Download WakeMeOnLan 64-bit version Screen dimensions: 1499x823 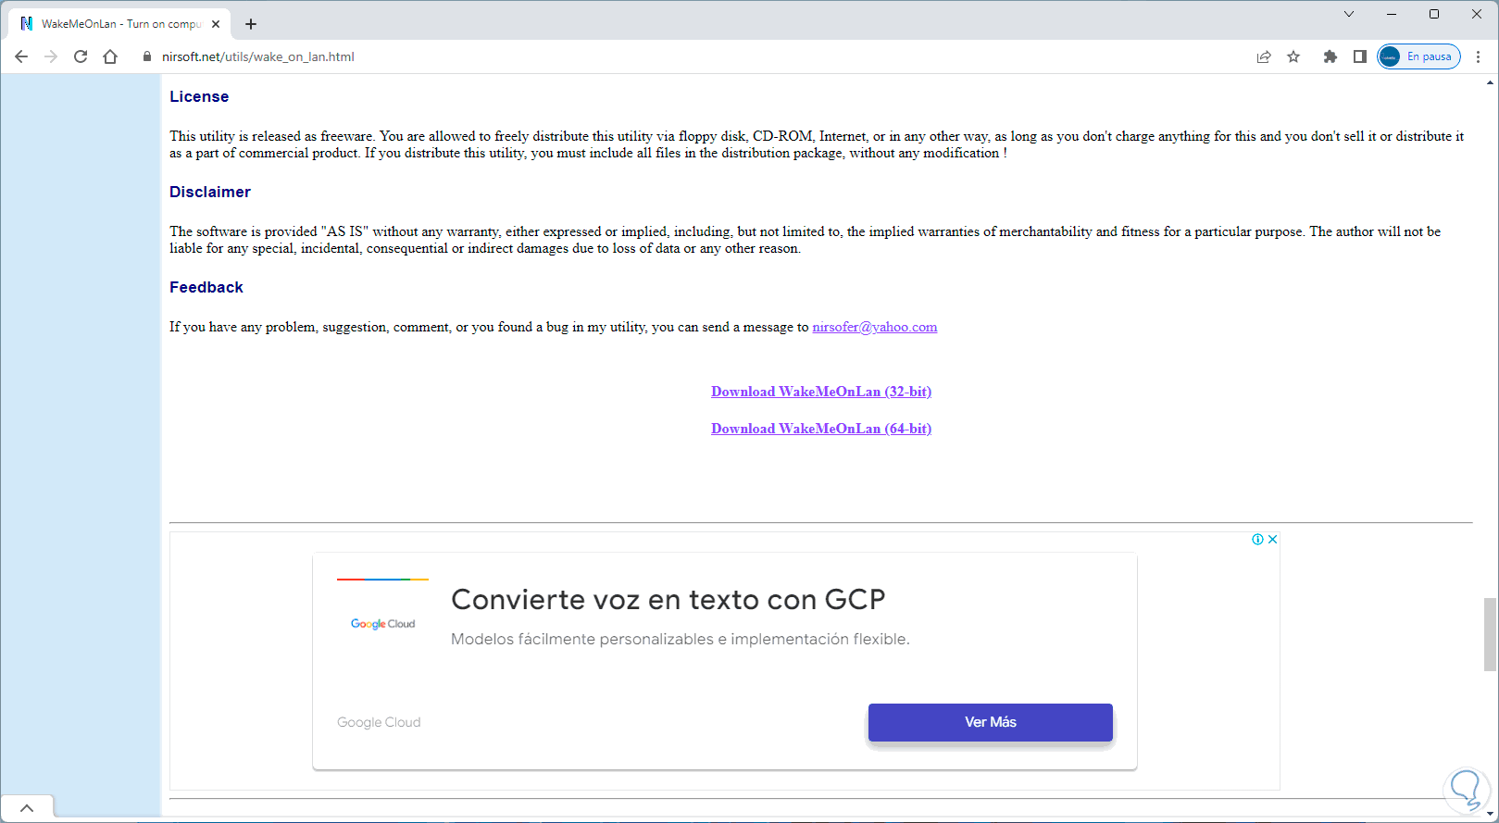[x=821, y=429]
